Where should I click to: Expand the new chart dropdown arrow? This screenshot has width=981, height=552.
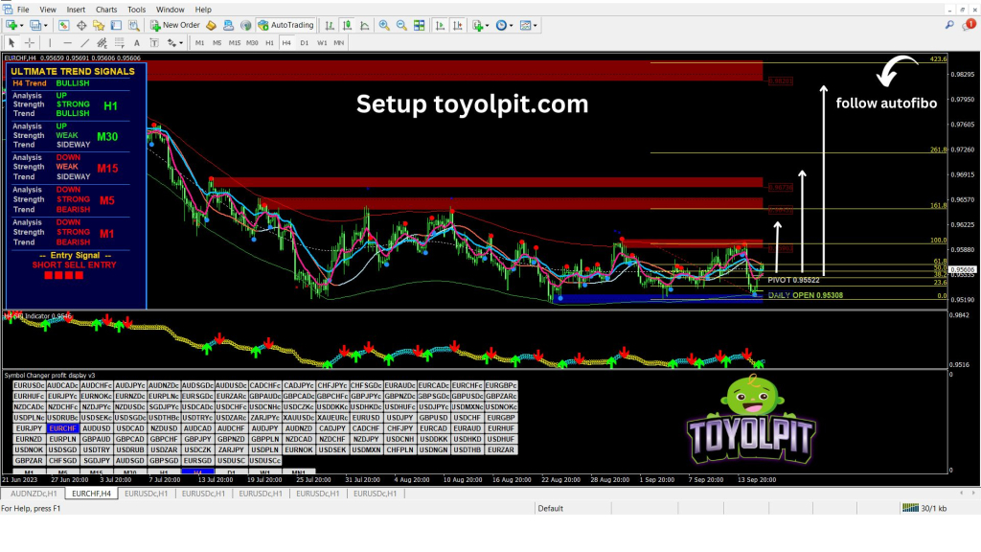click(x=21, y=25)
